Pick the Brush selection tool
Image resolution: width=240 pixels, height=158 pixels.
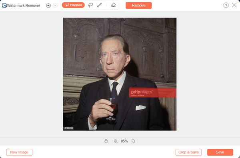[x=99, y=5]
